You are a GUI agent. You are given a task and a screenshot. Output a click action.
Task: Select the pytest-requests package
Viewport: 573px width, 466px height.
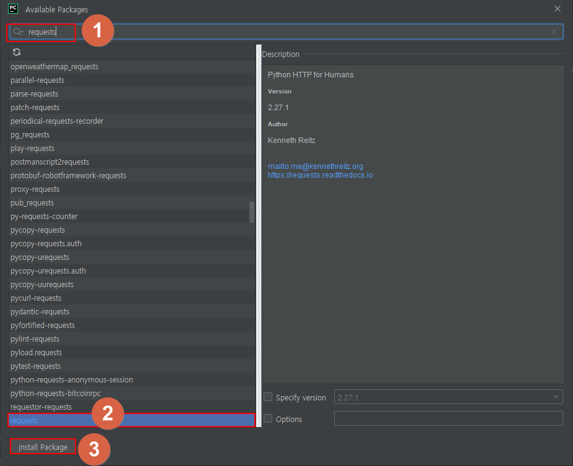click(x=132, y=366)
